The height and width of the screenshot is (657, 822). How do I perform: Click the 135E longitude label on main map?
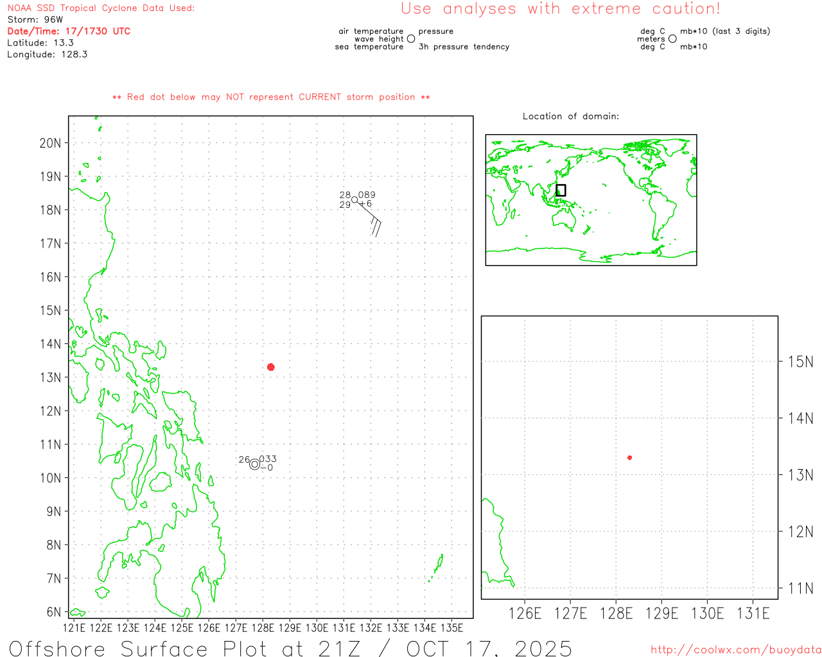[x=451, y=627]
